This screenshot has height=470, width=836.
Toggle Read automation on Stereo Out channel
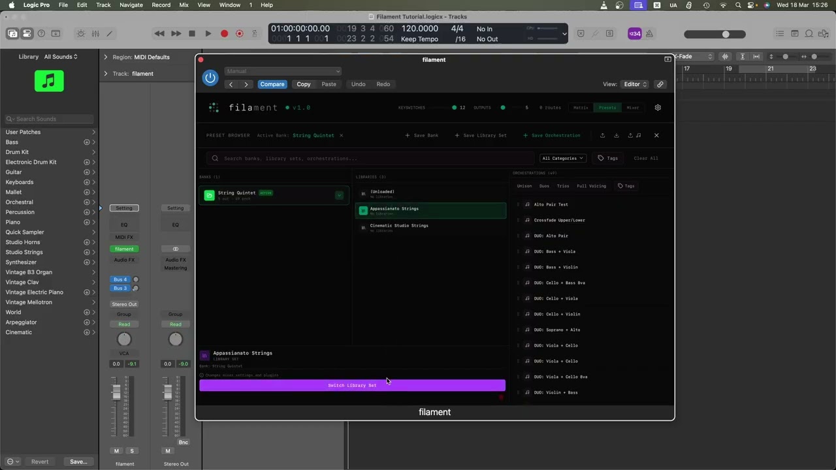pos(175,324)
